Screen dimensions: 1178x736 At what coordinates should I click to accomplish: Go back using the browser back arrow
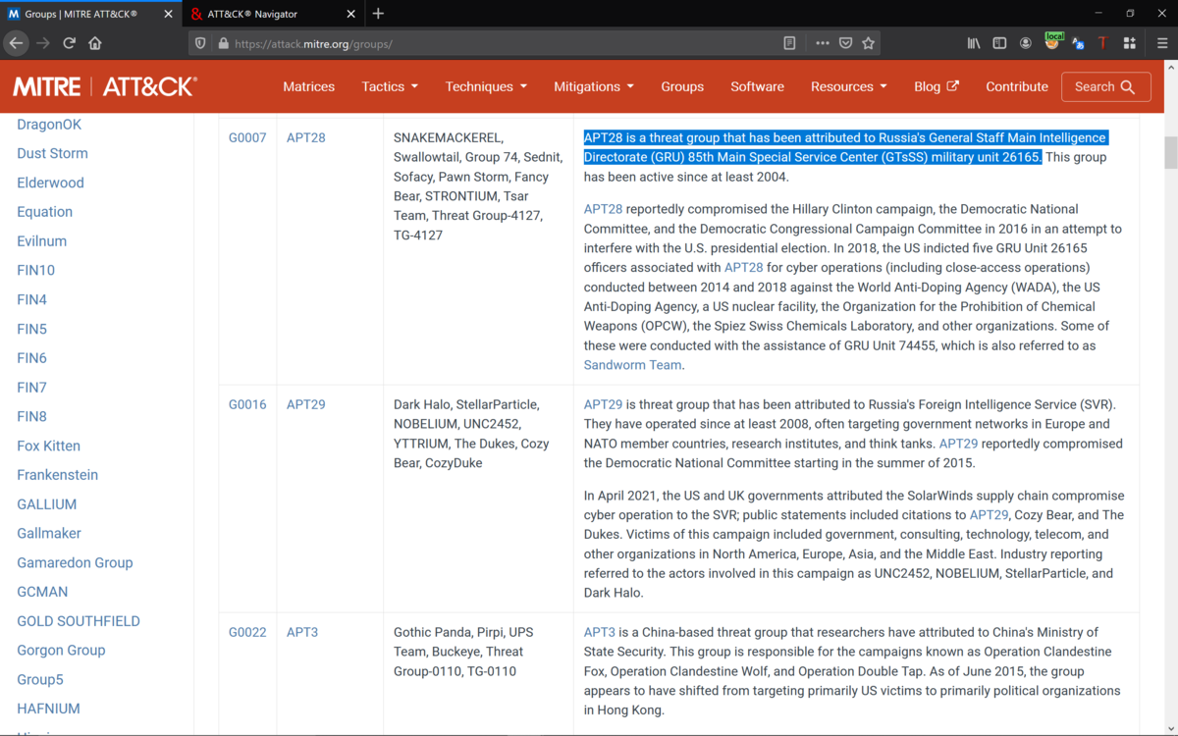point(16,43)
